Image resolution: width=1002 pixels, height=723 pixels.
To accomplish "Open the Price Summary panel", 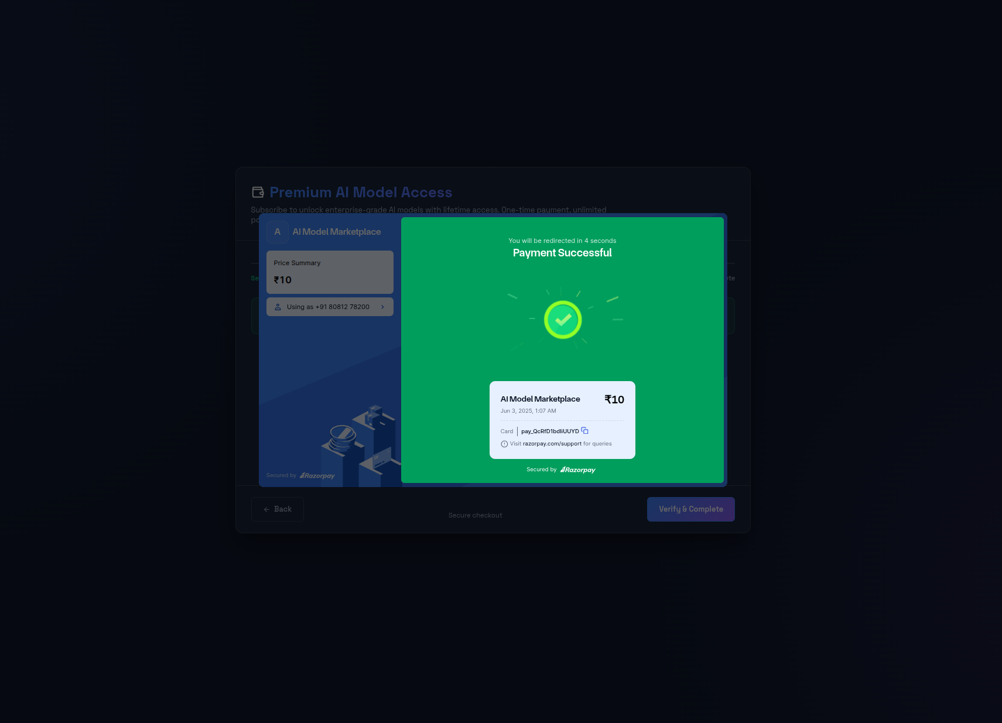I will click(x=330, y=272).
